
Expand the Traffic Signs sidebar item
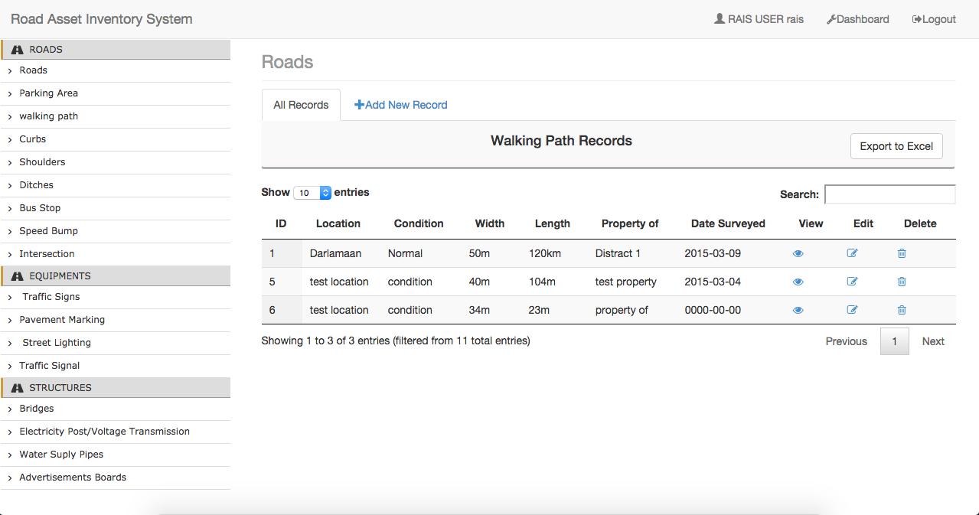click(51, 297)
